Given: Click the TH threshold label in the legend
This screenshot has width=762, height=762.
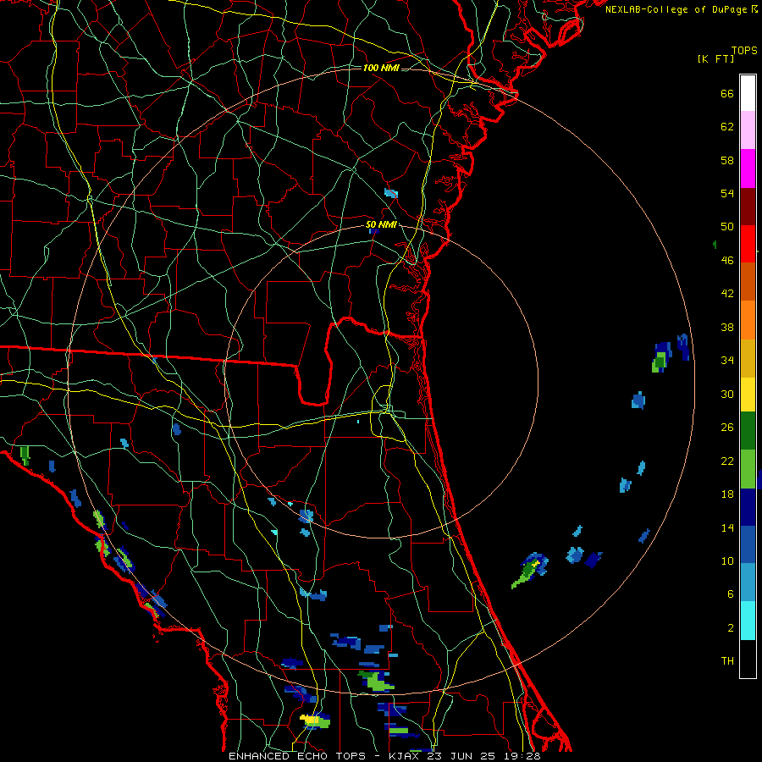Looking at the screenshot, I should [x=727, y=661].
